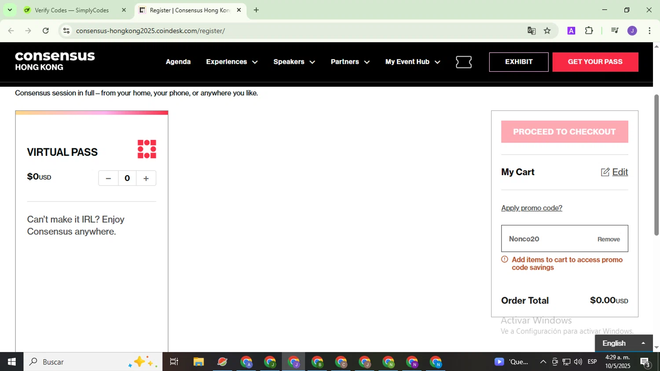Click PROCEED TO CHECKOUT button
The image size is (660, 371).
pyautogui.click(x=565, y=132)
